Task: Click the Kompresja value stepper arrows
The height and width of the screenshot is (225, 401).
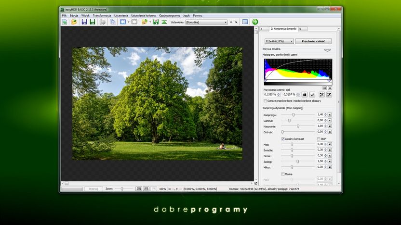Action: [325, 115]
